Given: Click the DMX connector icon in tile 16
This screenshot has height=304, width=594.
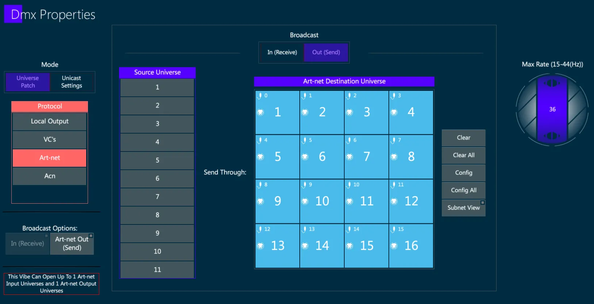Looking at the screenshot, I should (394, 246).
